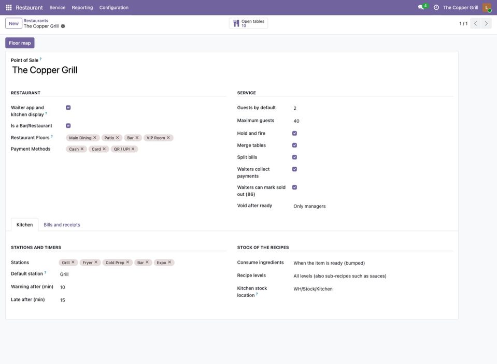Viewport: 497px width, 364px height.
Task: Open the Open tables stat button
Action: coord(249,23)
